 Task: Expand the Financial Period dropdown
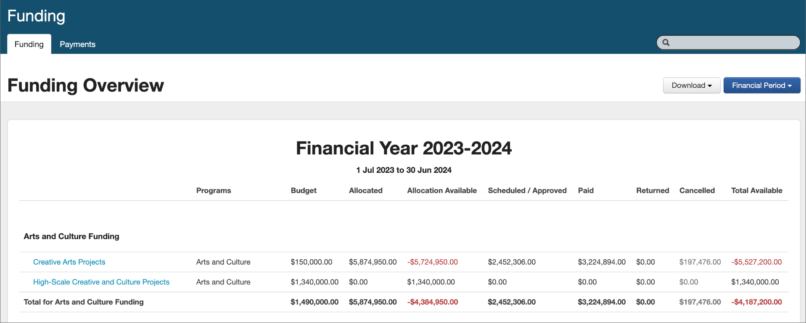pos(761,86)
